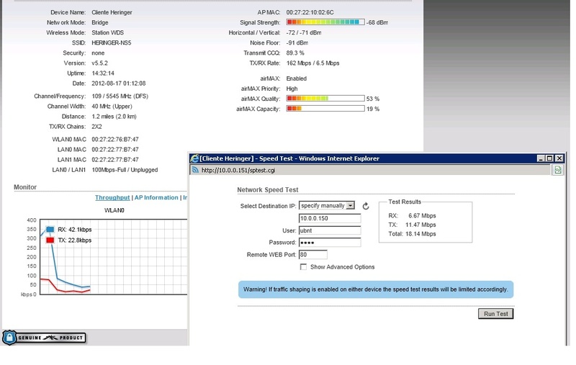576x365 pixels.
Task: Enable Show Advanced Options checkbox
Action: 303,267
